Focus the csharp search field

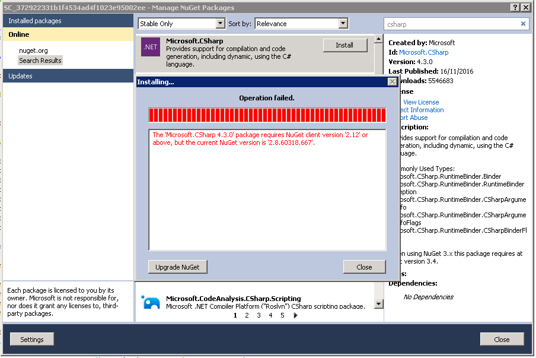451,24
